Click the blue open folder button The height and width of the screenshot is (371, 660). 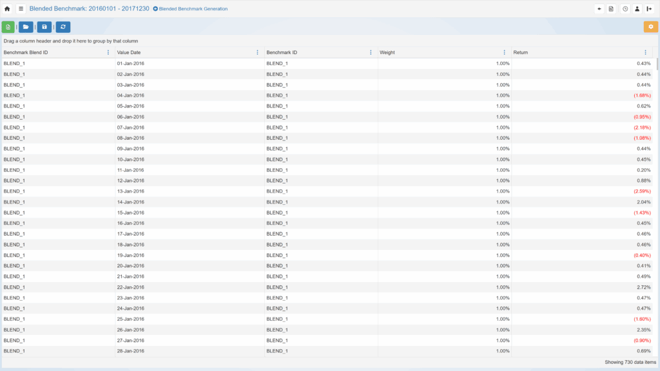pos(26,27)
